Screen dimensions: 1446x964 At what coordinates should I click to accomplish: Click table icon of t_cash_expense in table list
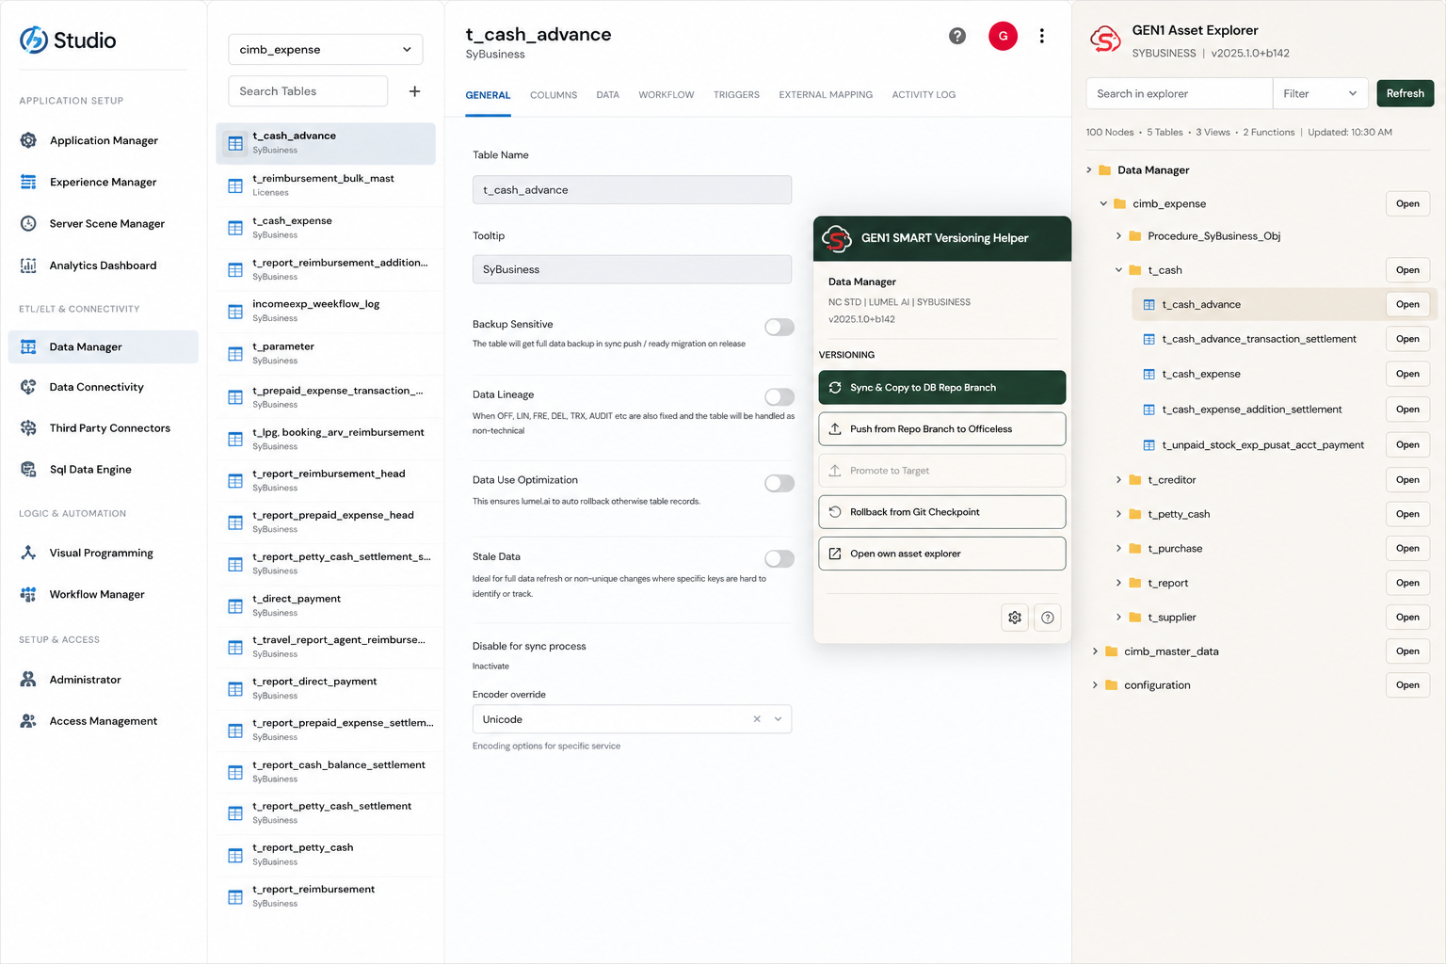(235, 228)
